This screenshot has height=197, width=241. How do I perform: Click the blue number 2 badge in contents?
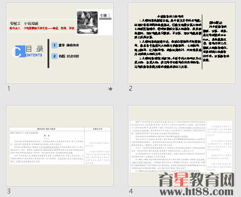tap(55, 56)
